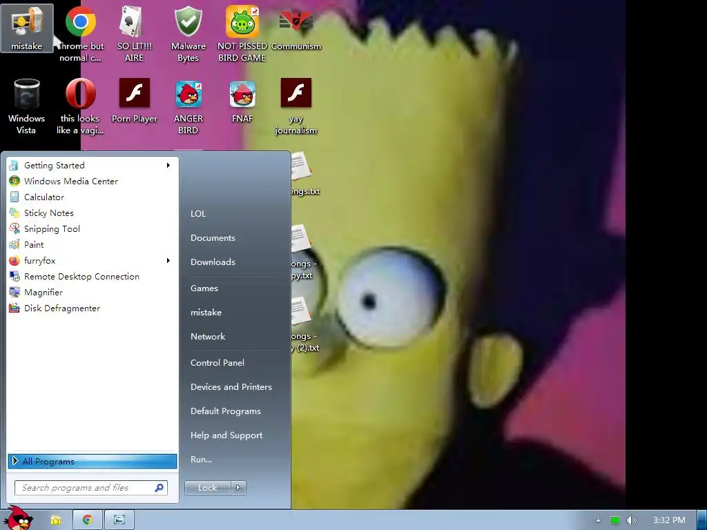Expand the power options arrow beside Lock
Screen dimensions: 707x530
point(238,488)
